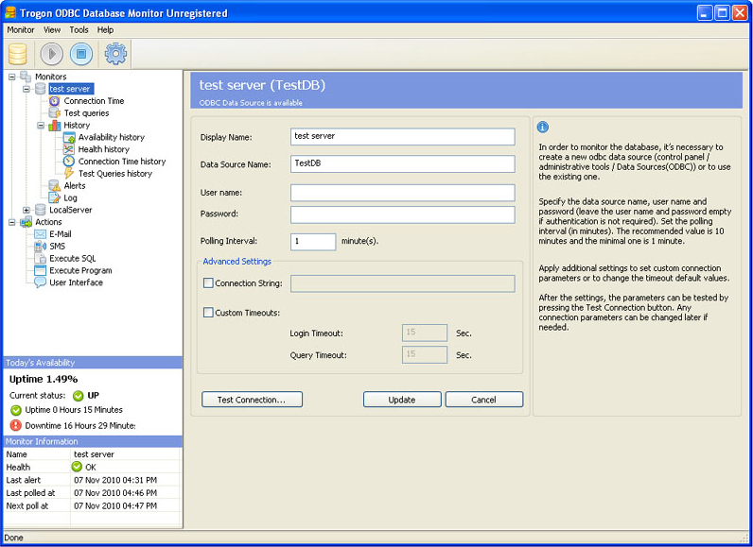The width and height of the screenshot is (753, 547).
Task: Select the E-Mail action item
Action: point(60,234)
